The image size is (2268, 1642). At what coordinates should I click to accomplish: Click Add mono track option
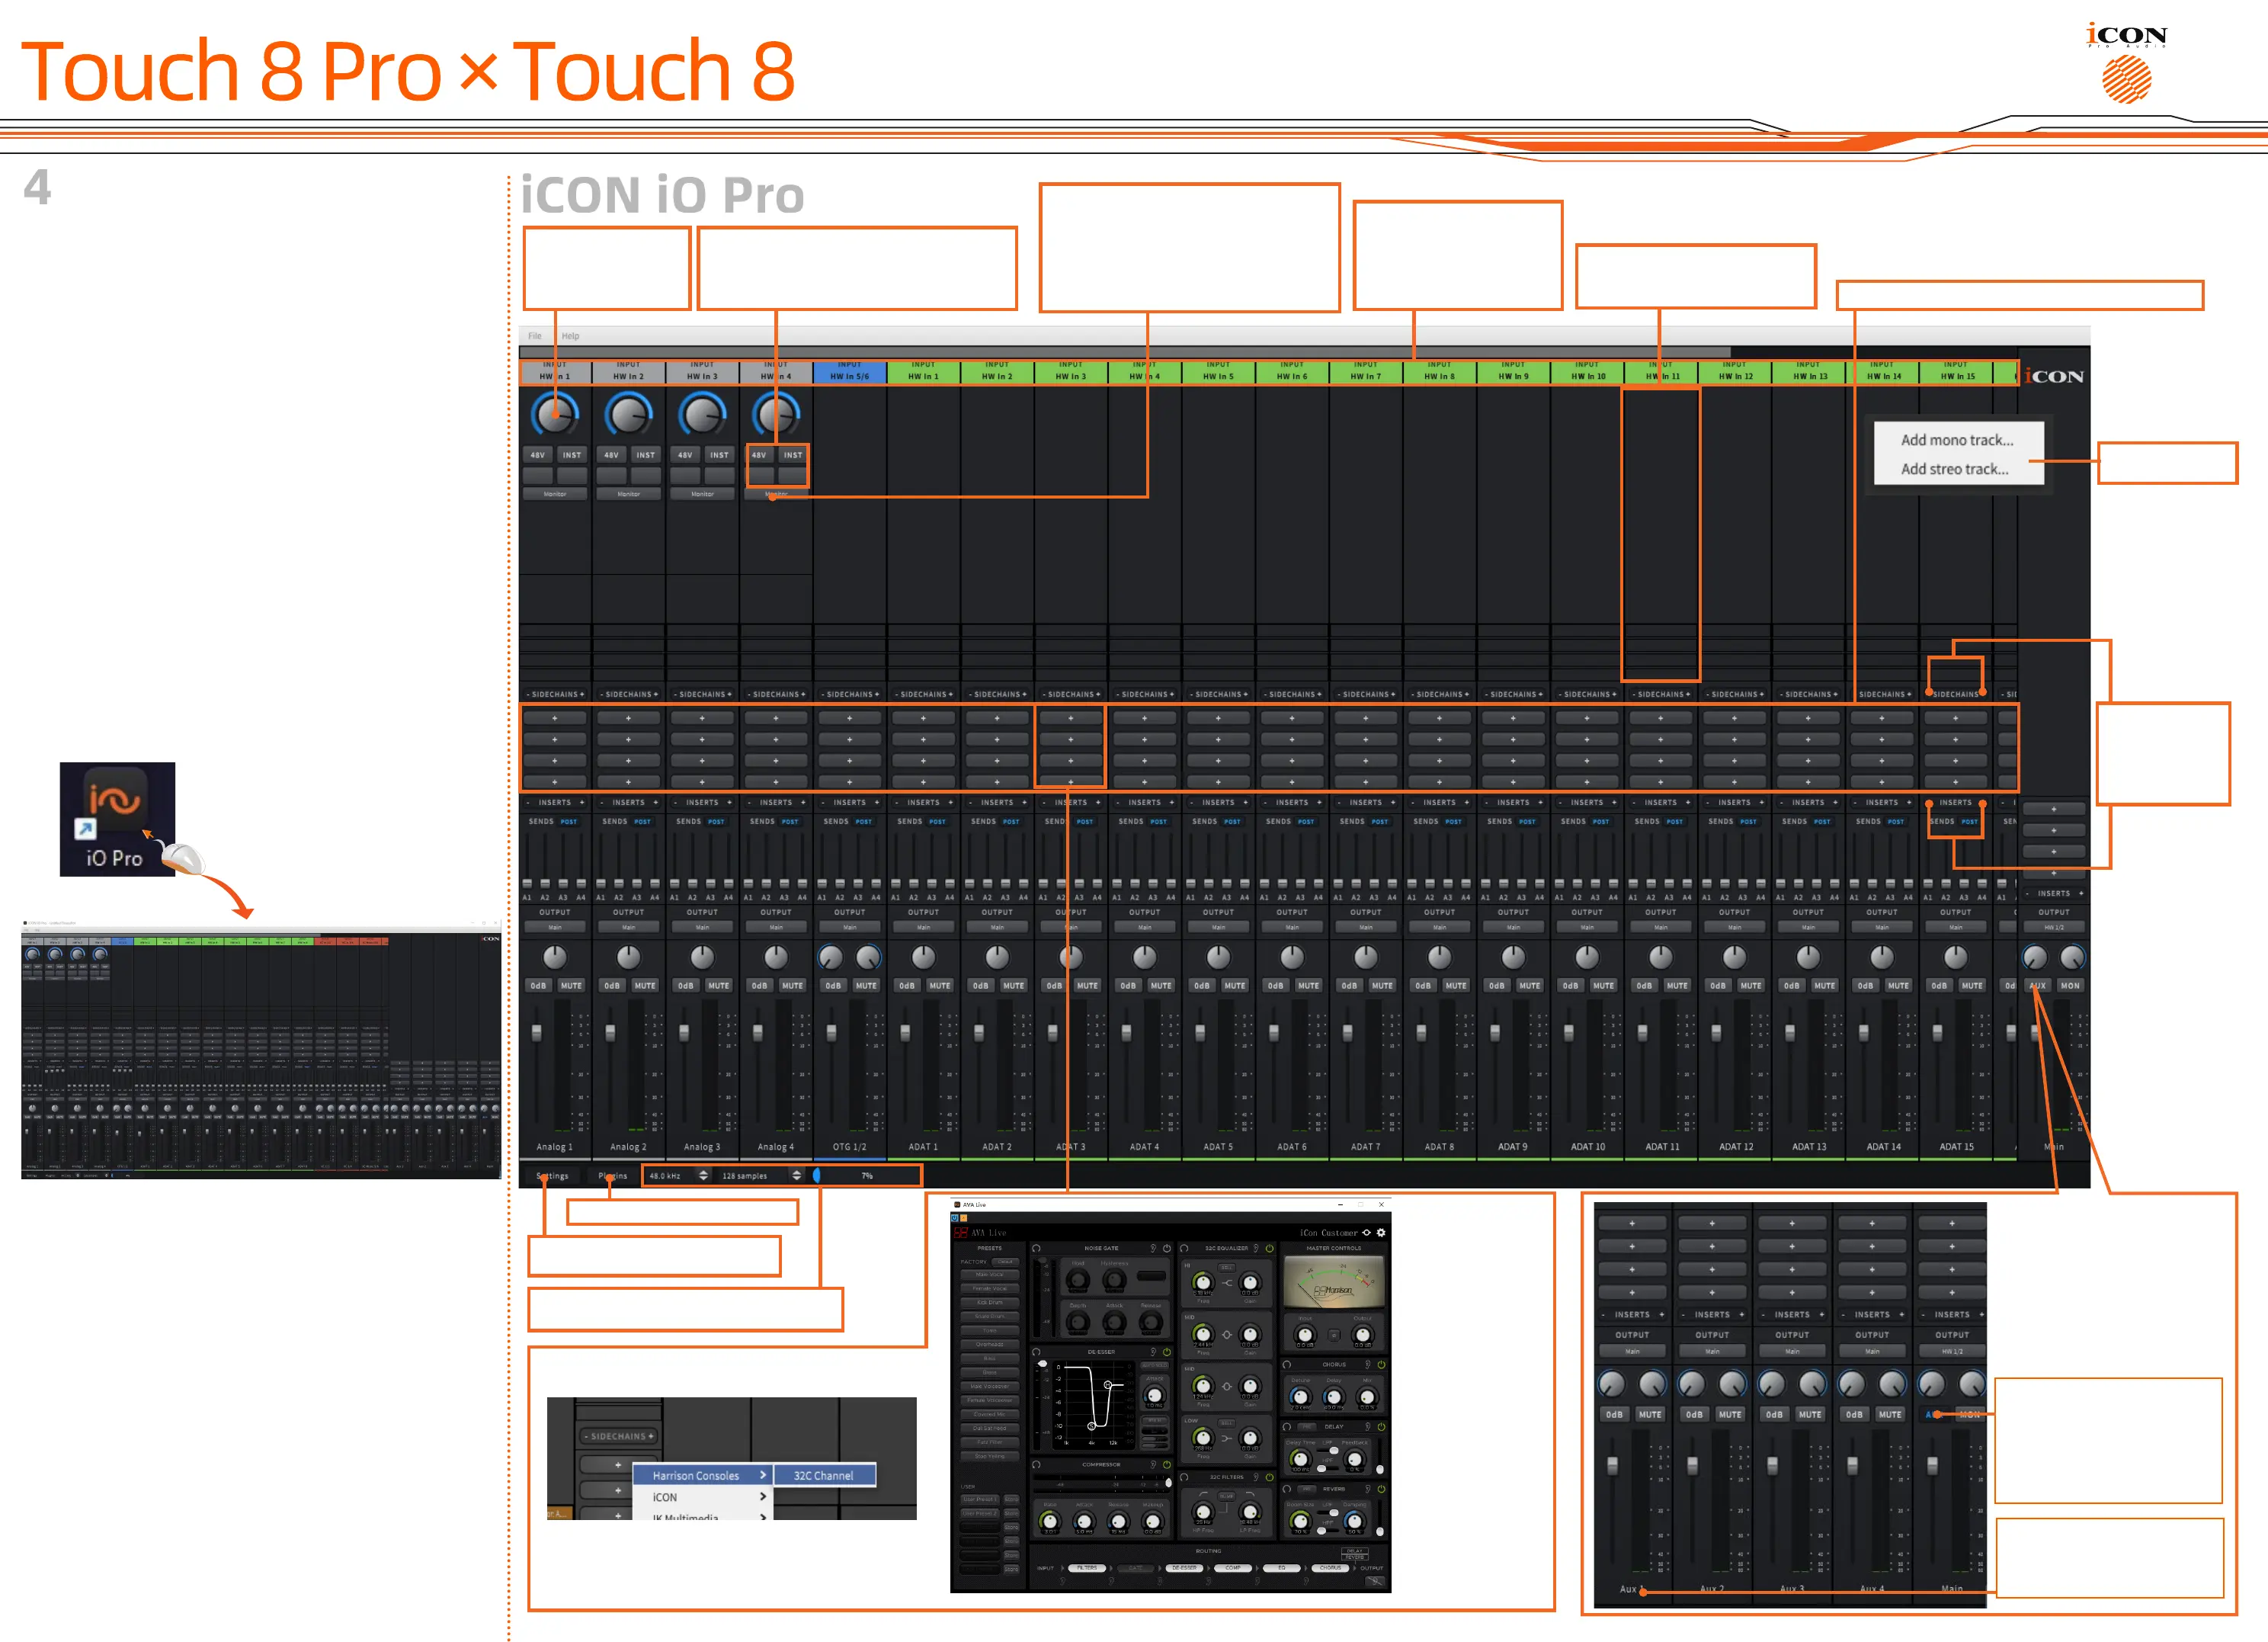pos(1956,440)
